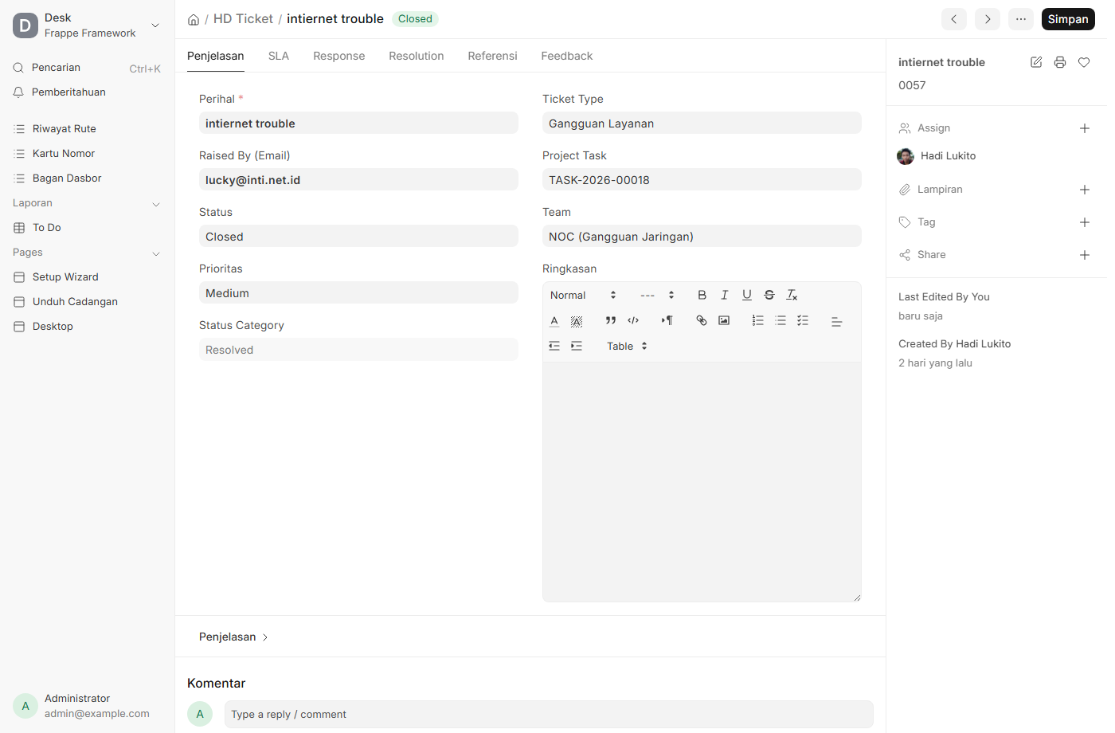Decrease indent in the editor
Screen dimensions: 1115x733
click(554, 346)
